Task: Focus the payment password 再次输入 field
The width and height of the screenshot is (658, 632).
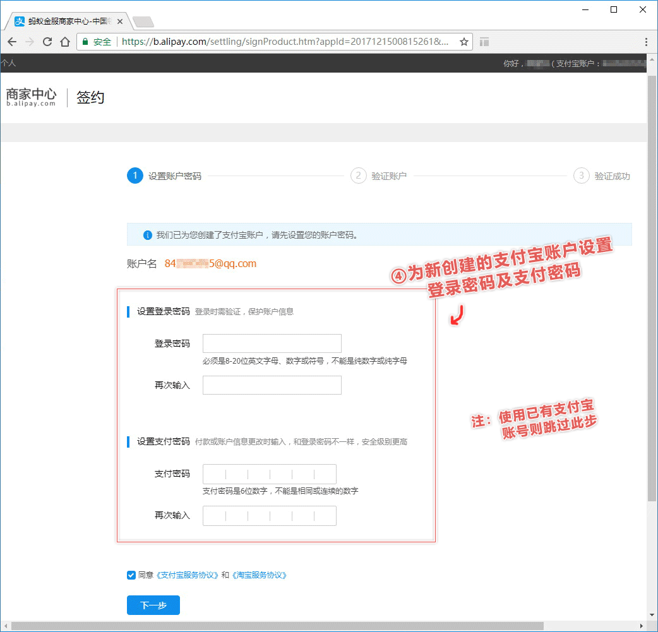Action: click(270, 516)
